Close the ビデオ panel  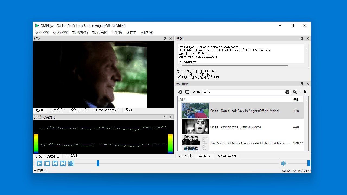tap(171, 38)
